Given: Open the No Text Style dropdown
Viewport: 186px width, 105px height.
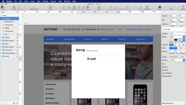Looking at the screenshot, I should [x=174, y=29].
